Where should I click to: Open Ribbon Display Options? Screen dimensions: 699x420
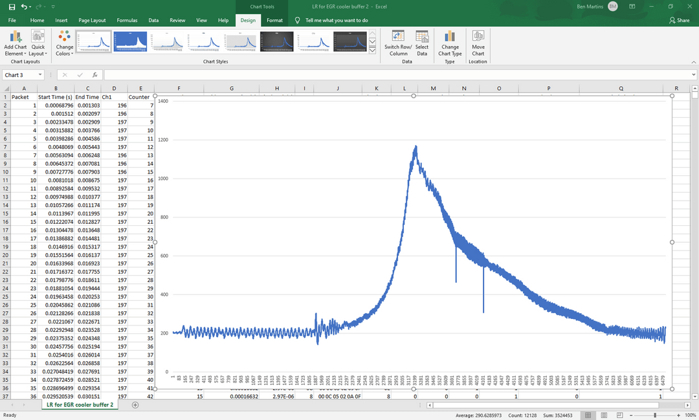tap(632, 6)
